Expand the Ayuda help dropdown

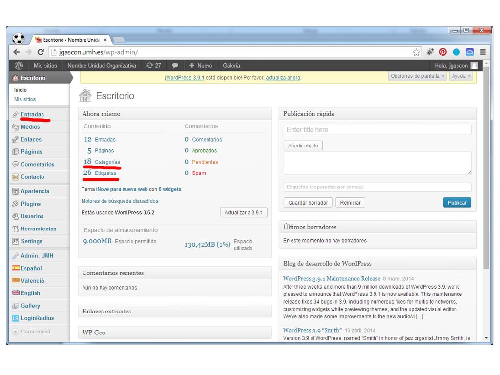click(x=461, y=76)
